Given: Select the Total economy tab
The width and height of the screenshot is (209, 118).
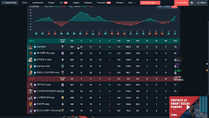Looking at the screenshot, I should tap(174, 6).
